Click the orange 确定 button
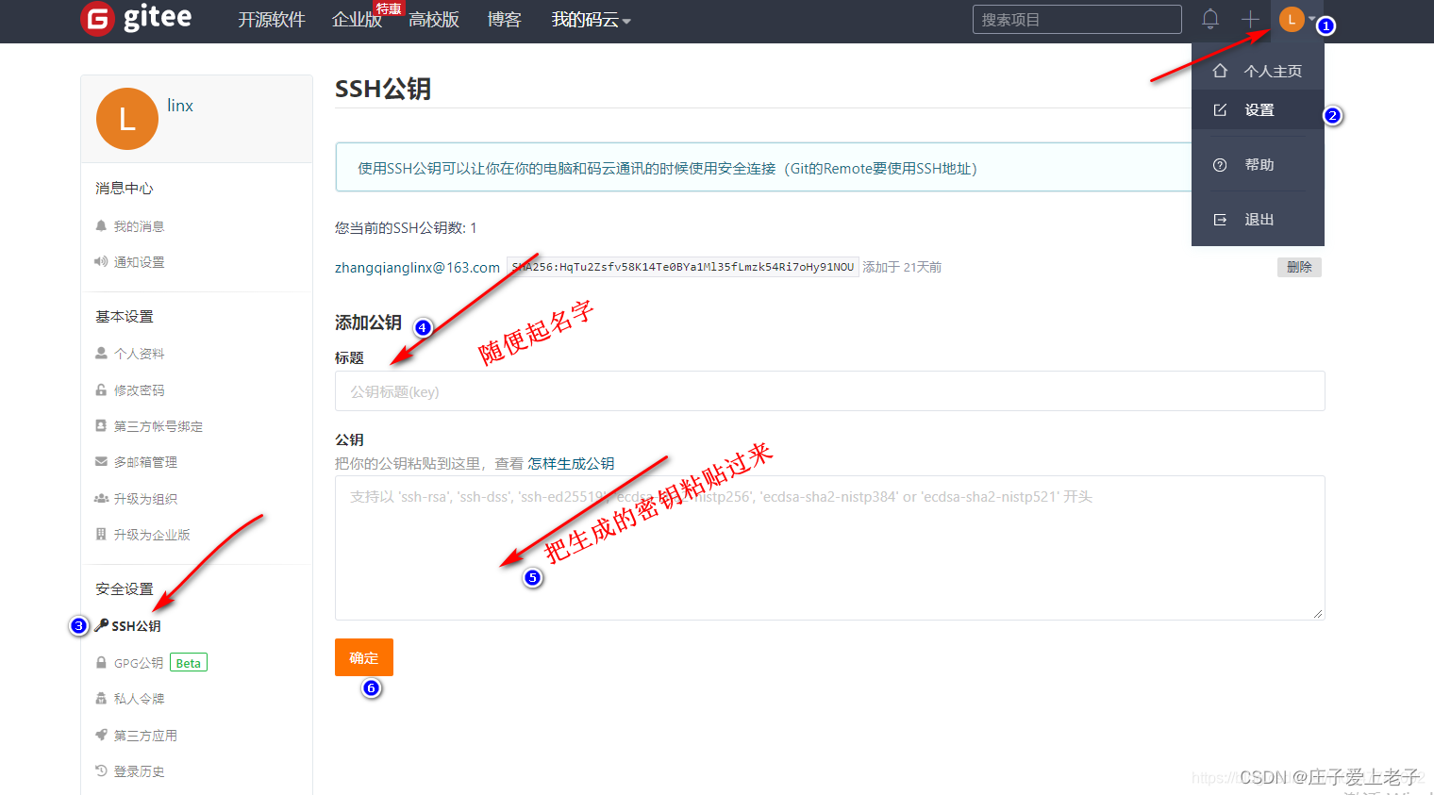This screenshot has width=1434, height=795. (x=363, y=657)
